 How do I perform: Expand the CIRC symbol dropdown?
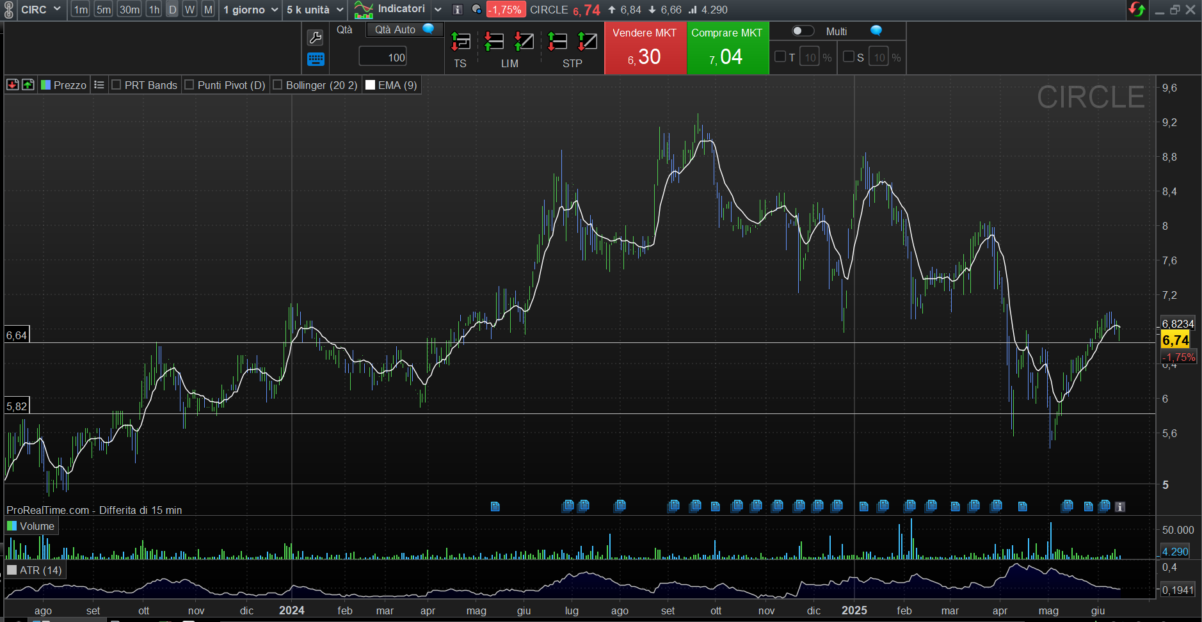[57, 10]
